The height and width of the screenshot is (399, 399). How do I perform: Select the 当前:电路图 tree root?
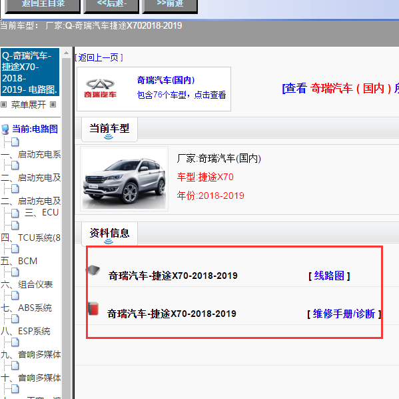[35, 129]
